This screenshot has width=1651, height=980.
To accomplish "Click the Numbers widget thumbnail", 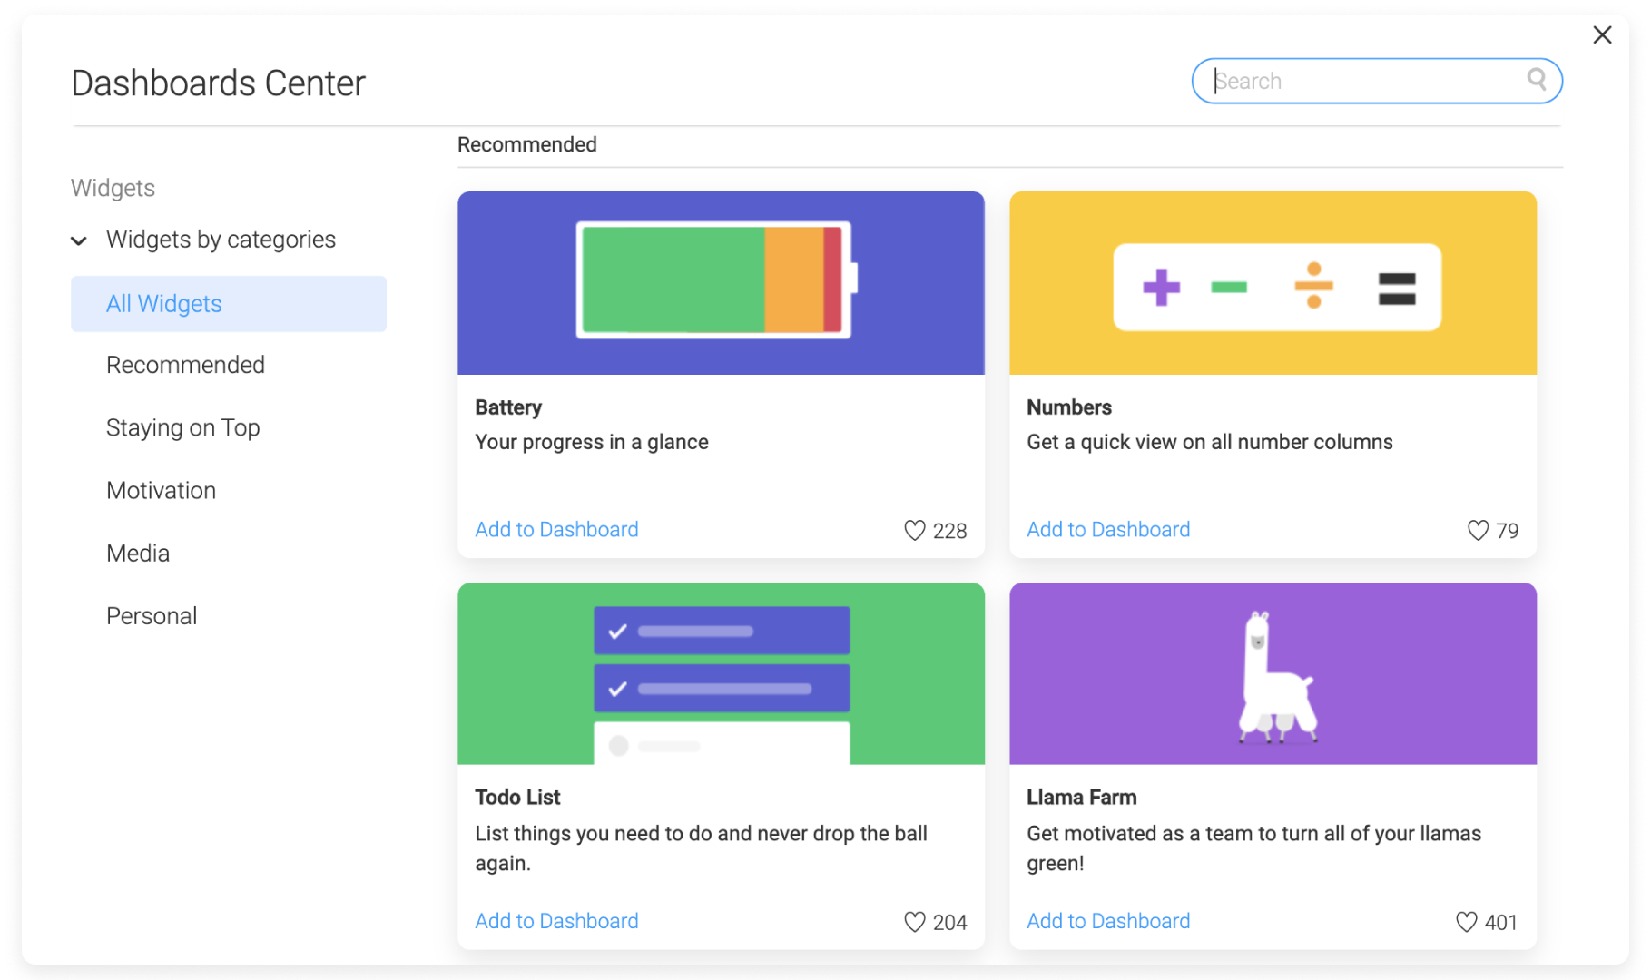I will pyautogui.click(x=1273, y=282).
